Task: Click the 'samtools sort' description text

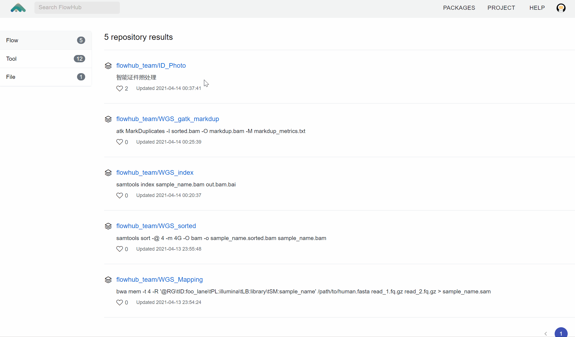Action: 221,238
